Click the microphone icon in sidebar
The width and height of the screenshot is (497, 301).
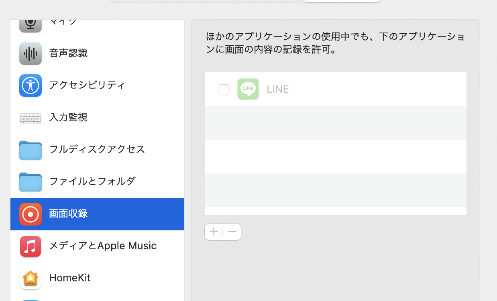coord(31,23)
